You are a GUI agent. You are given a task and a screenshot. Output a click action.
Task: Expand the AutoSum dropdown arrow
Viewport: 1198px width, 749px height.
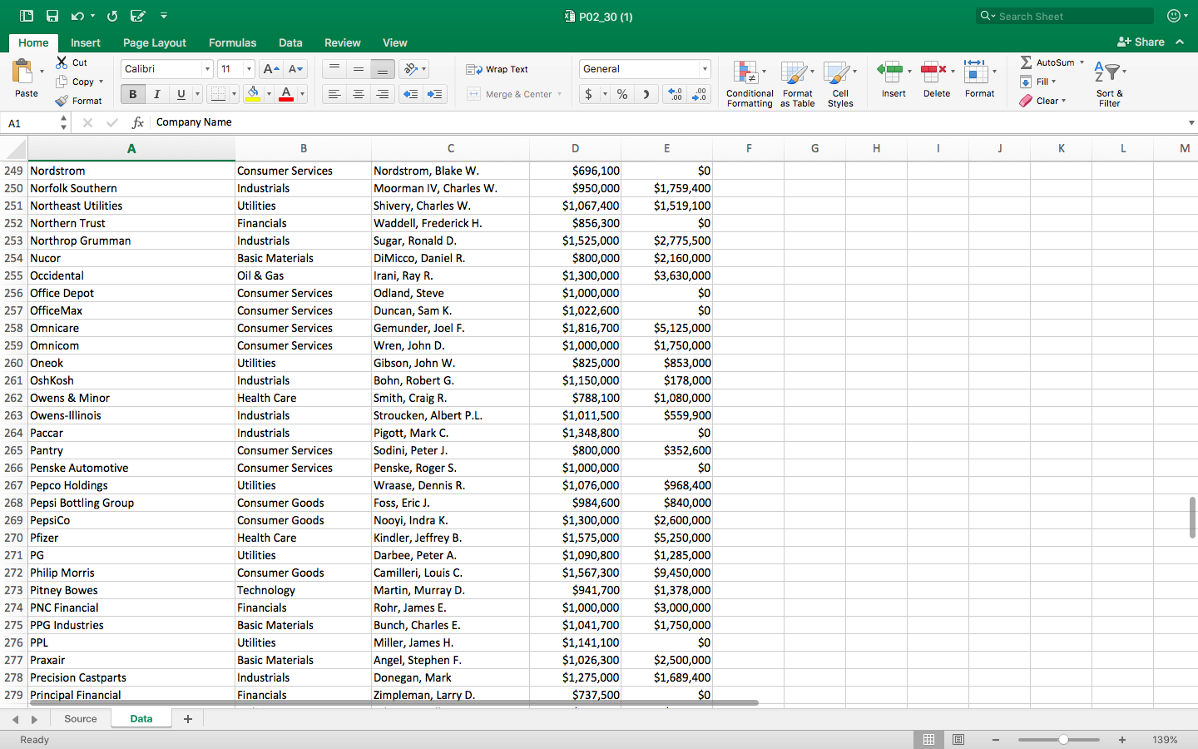(x=1082, y=62)
